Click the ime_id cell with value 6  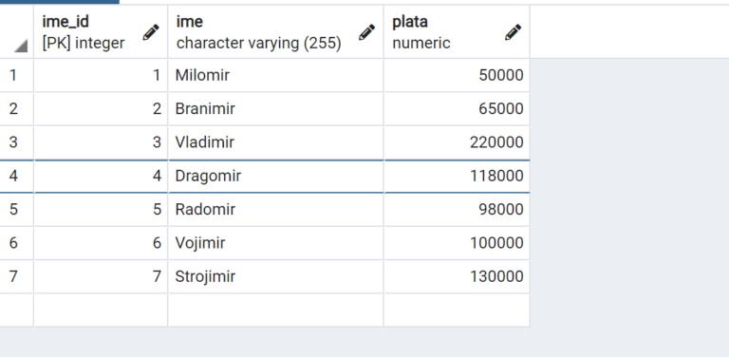[x=101, y=243]
